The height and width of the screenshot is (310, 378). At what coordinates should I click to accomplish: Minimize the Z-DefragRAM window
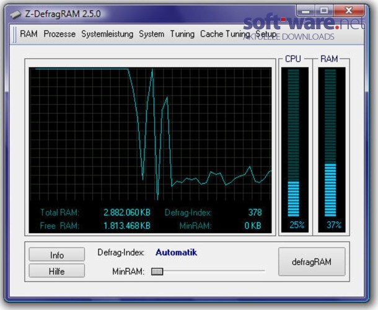coord(305,11)
